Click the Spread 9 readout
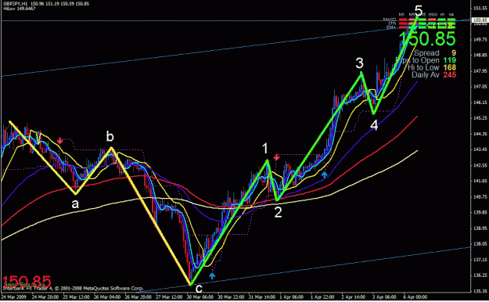This screenshot has height=302, width=489. pyautogui.click(x=435, y=52)
